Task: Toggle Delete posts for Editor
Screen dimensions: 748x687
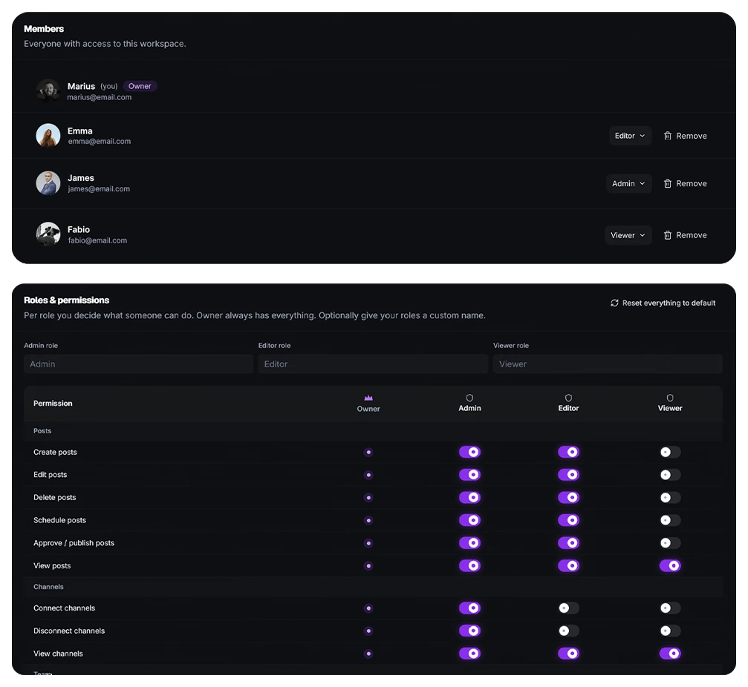Action: coord(568,497)
